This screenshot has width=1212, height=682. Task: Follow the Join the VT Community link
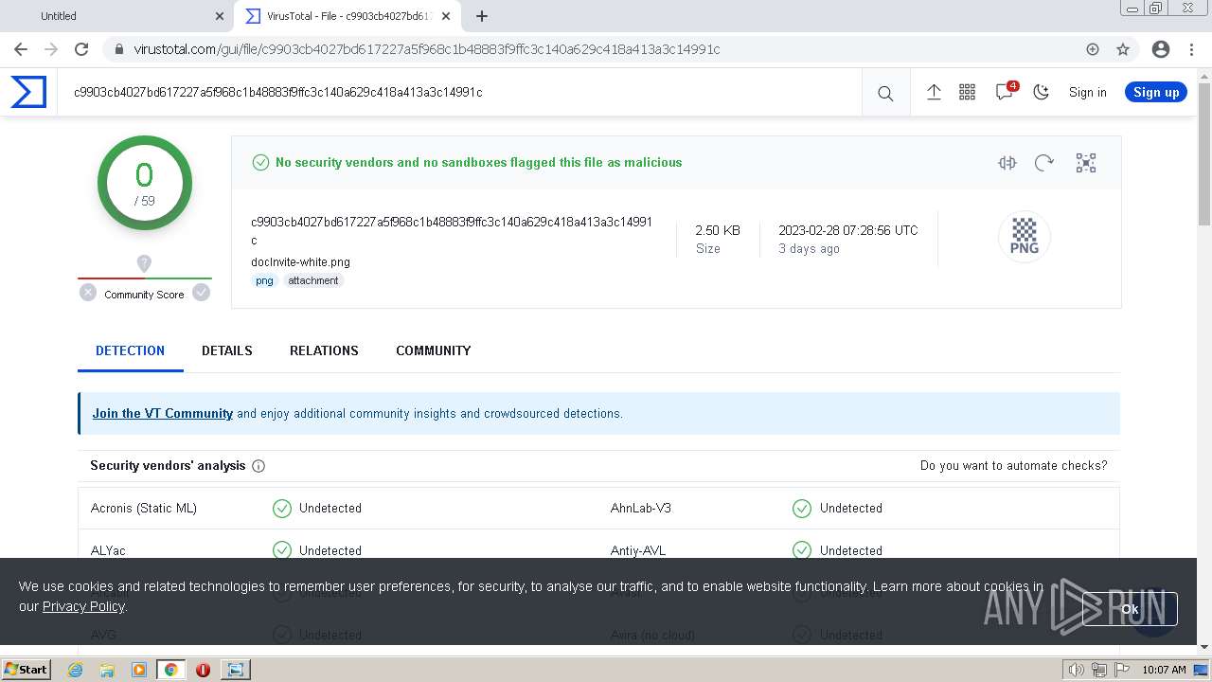(162, 414)
